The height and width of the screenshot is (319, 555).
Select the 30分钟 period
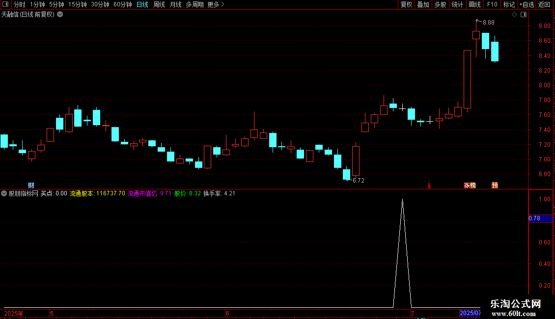(x=100, y=4)
